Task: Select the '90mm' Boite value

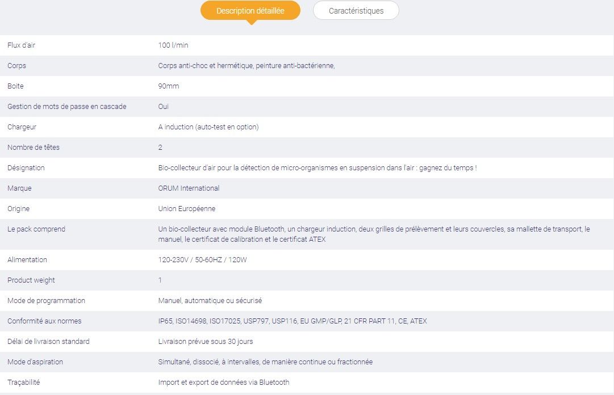Action: 168,86
